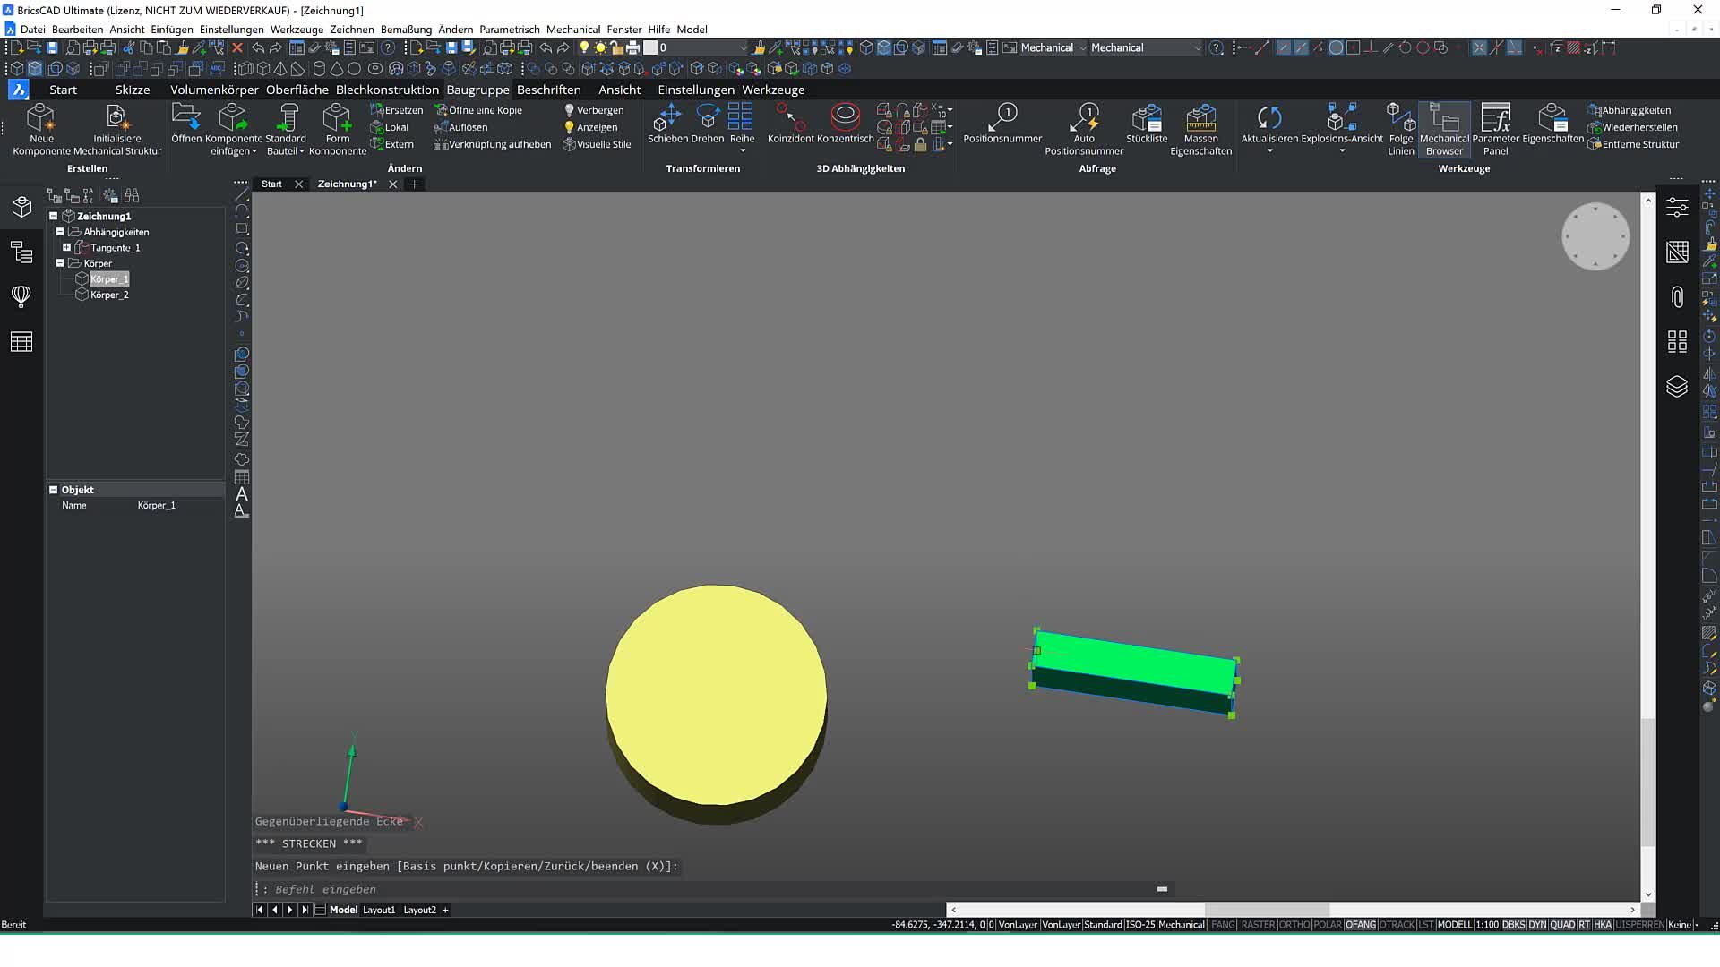
Task: Open the Parametrisch menu
Action: (509, 30)
